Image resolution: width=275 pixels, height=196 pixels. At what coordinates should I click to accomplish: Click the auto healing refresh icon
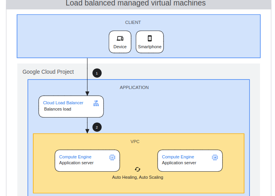point(138,169)
